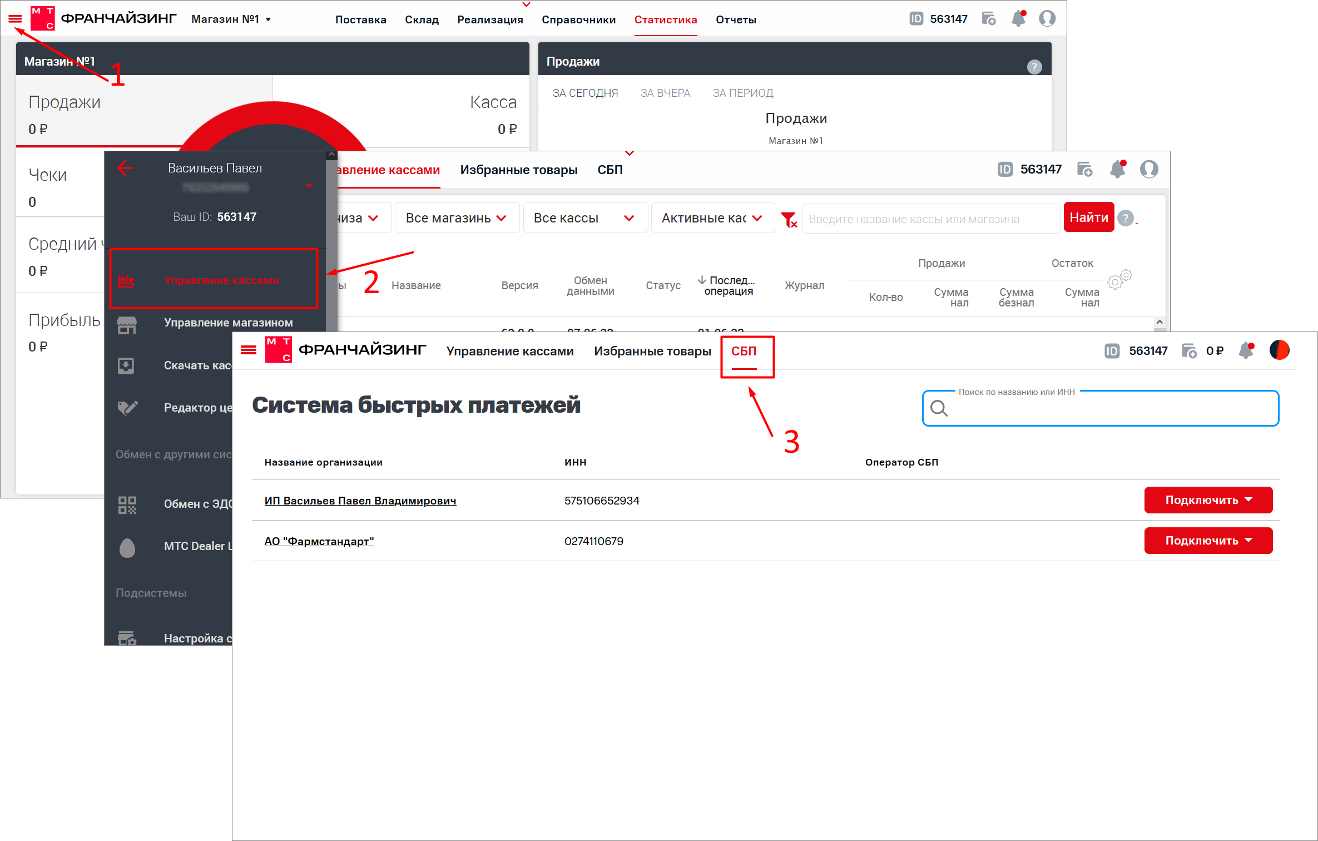Select Управление кассами in side menu

coord(214,279)
